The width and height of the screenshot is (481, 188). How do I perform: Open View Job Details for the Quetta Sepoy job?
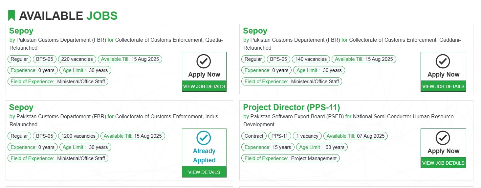pos(204,86)
